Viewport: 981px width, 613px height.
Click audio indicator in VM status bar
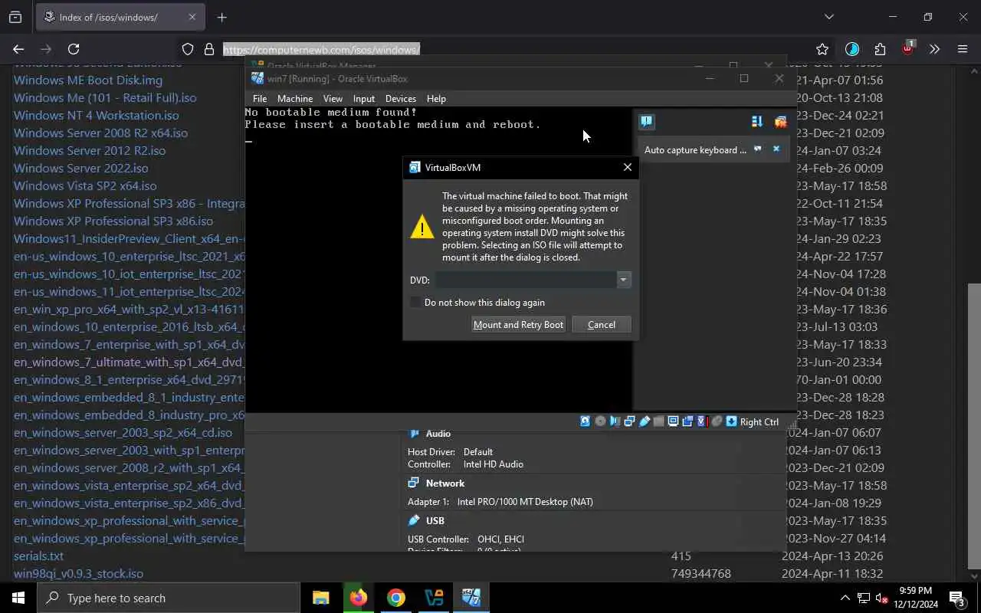615,421
